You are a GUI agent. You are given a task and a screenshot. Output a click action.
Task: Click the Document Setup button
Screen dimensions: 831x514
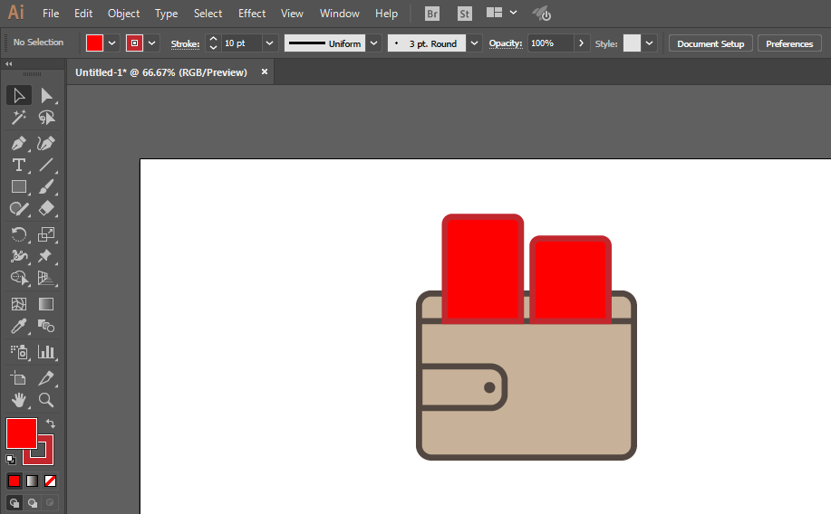[x=710, y=43]
